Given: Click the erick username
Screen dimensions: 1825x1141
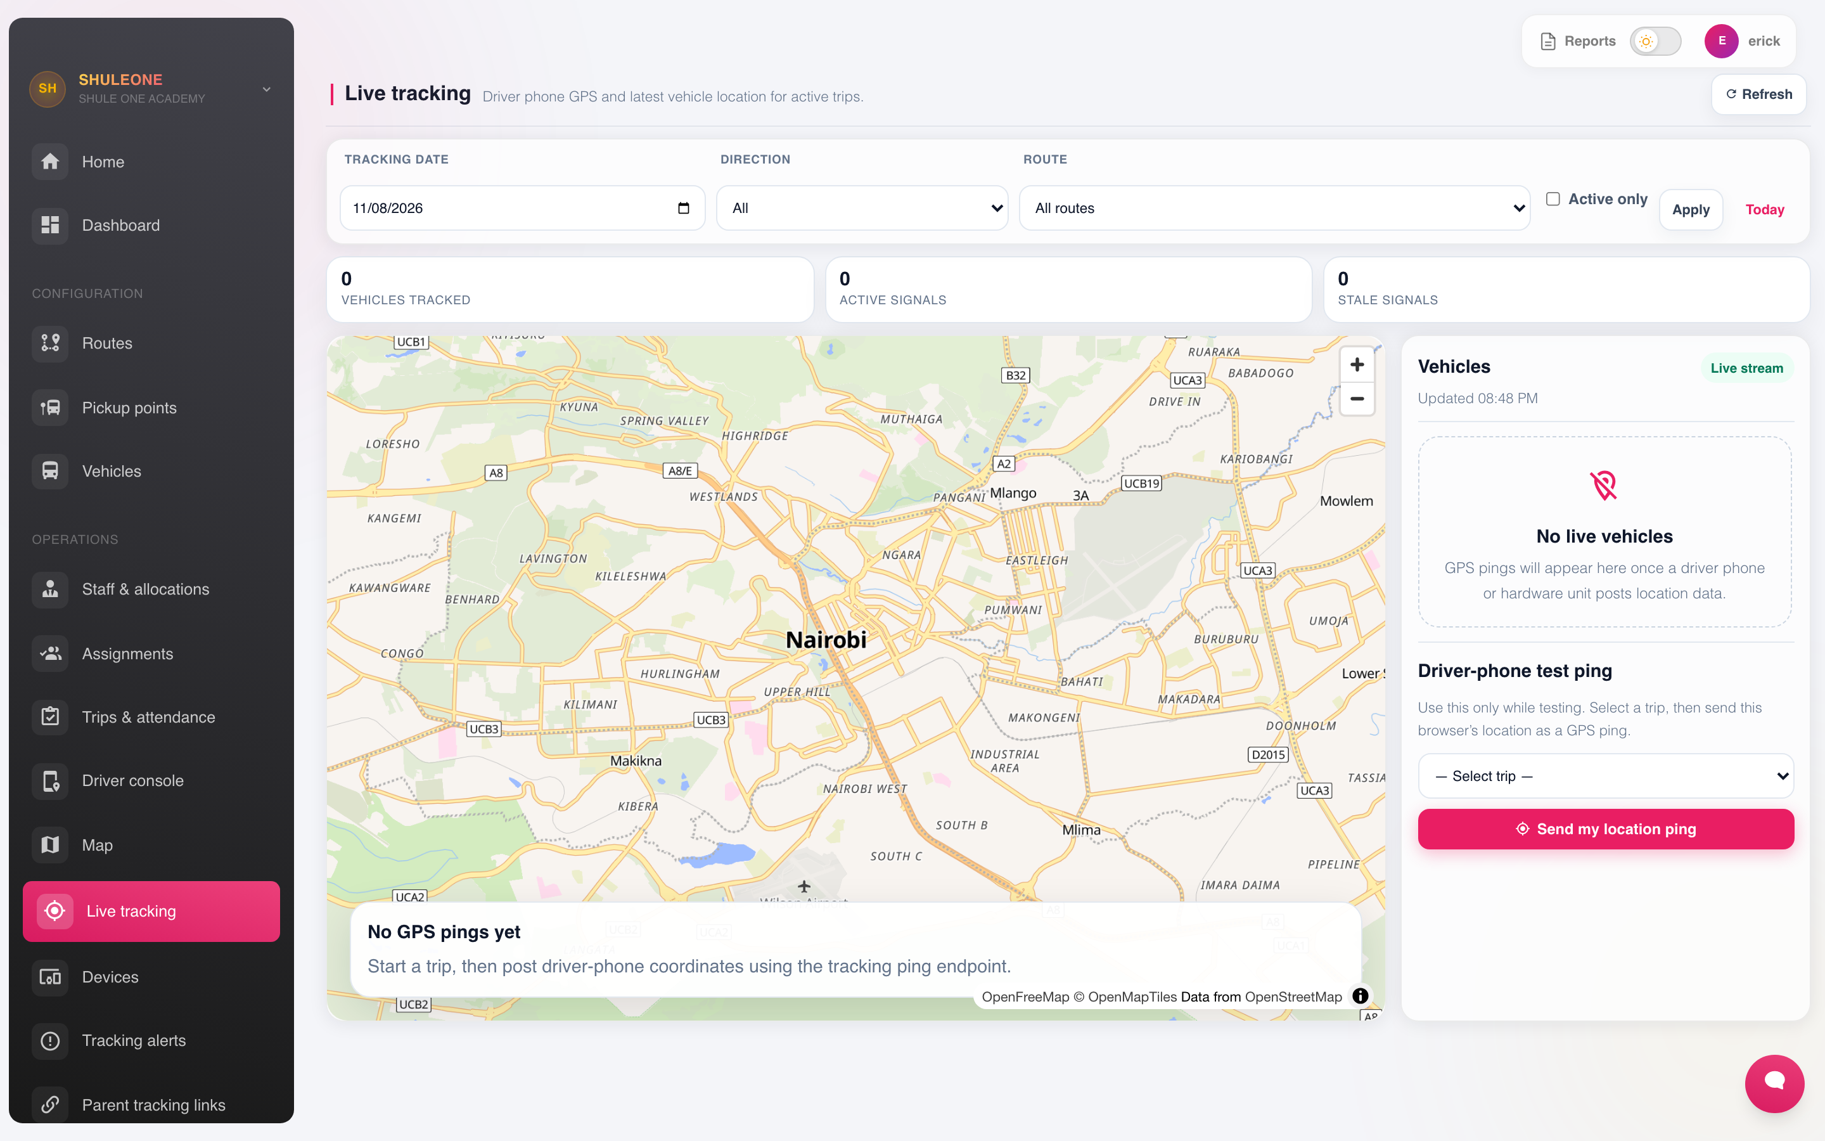Looking at the screenshot, I should click(x=1763, y=41).
